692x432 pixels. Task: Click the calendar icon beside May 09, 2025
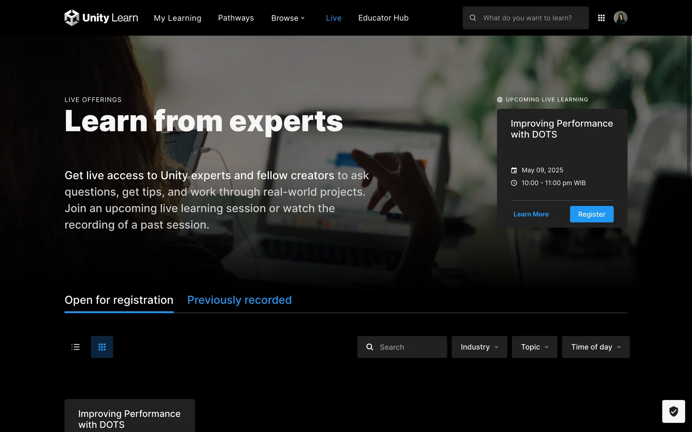tap(514, 170)
